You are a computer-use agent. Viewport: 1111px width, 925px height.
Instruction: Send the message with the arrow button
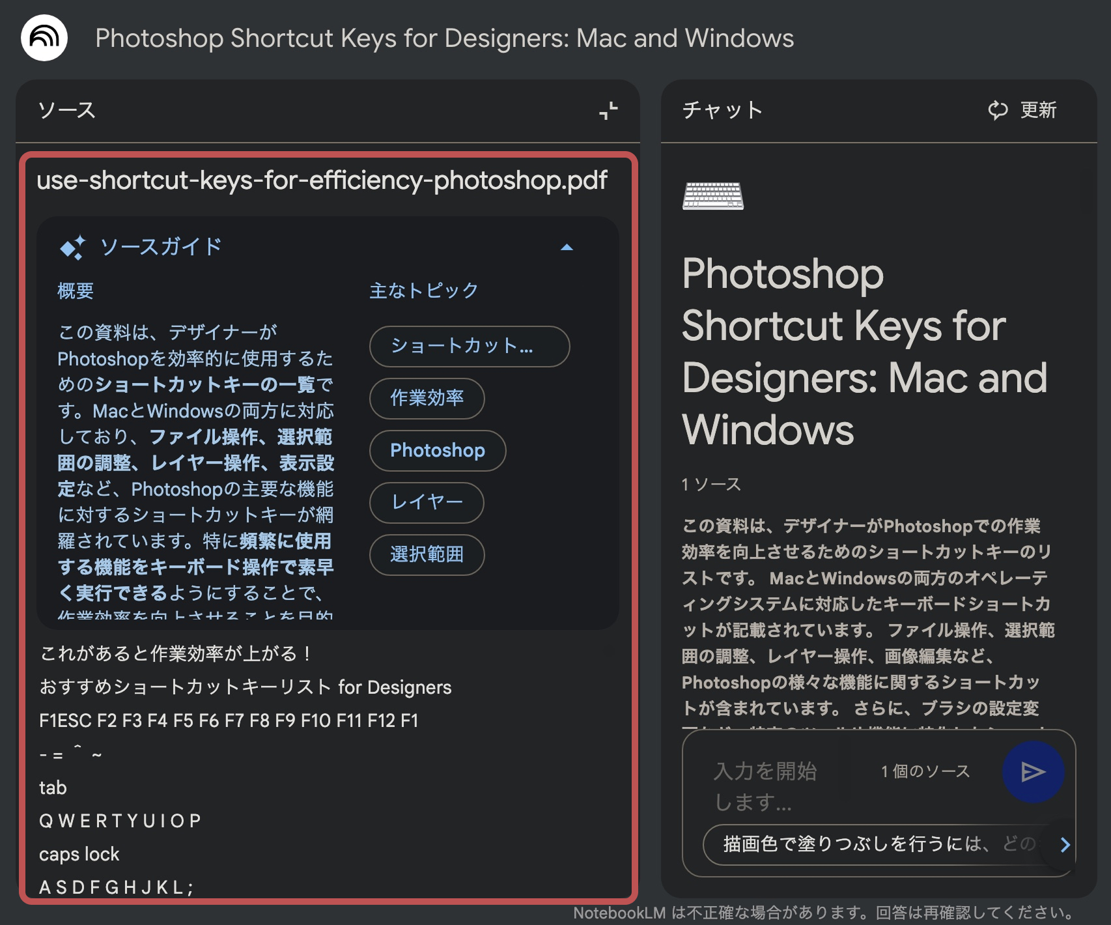coord(1033,772)
